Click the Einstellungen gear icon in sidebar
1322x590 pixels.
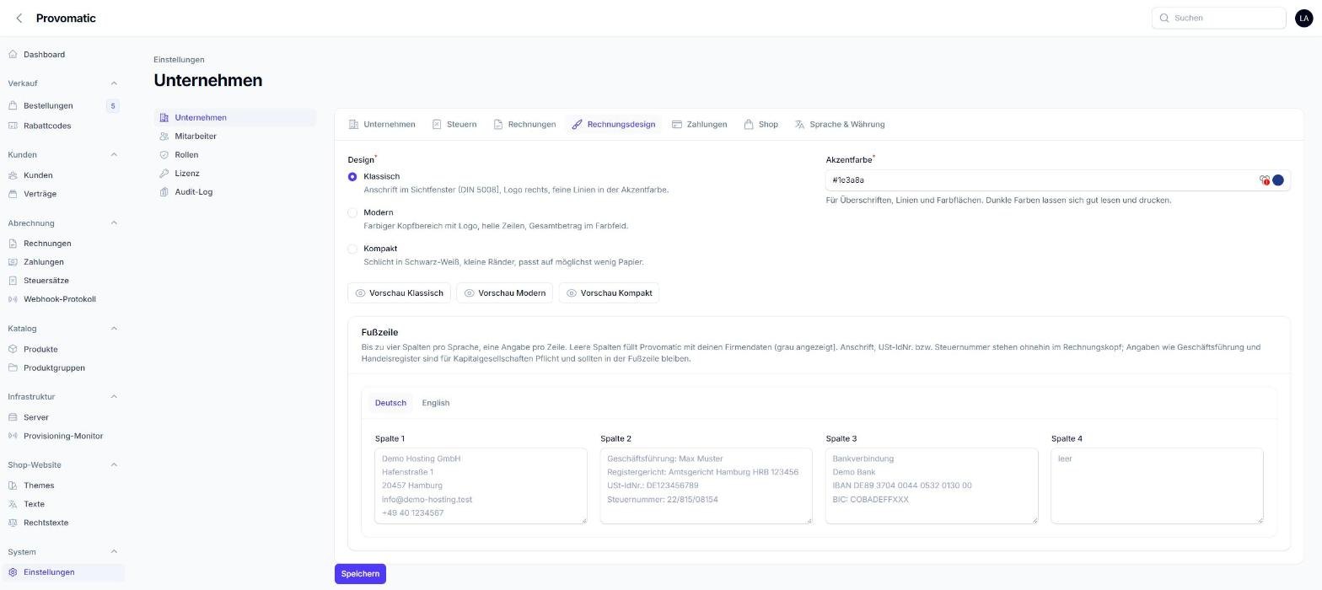click(x=13, y=572)
